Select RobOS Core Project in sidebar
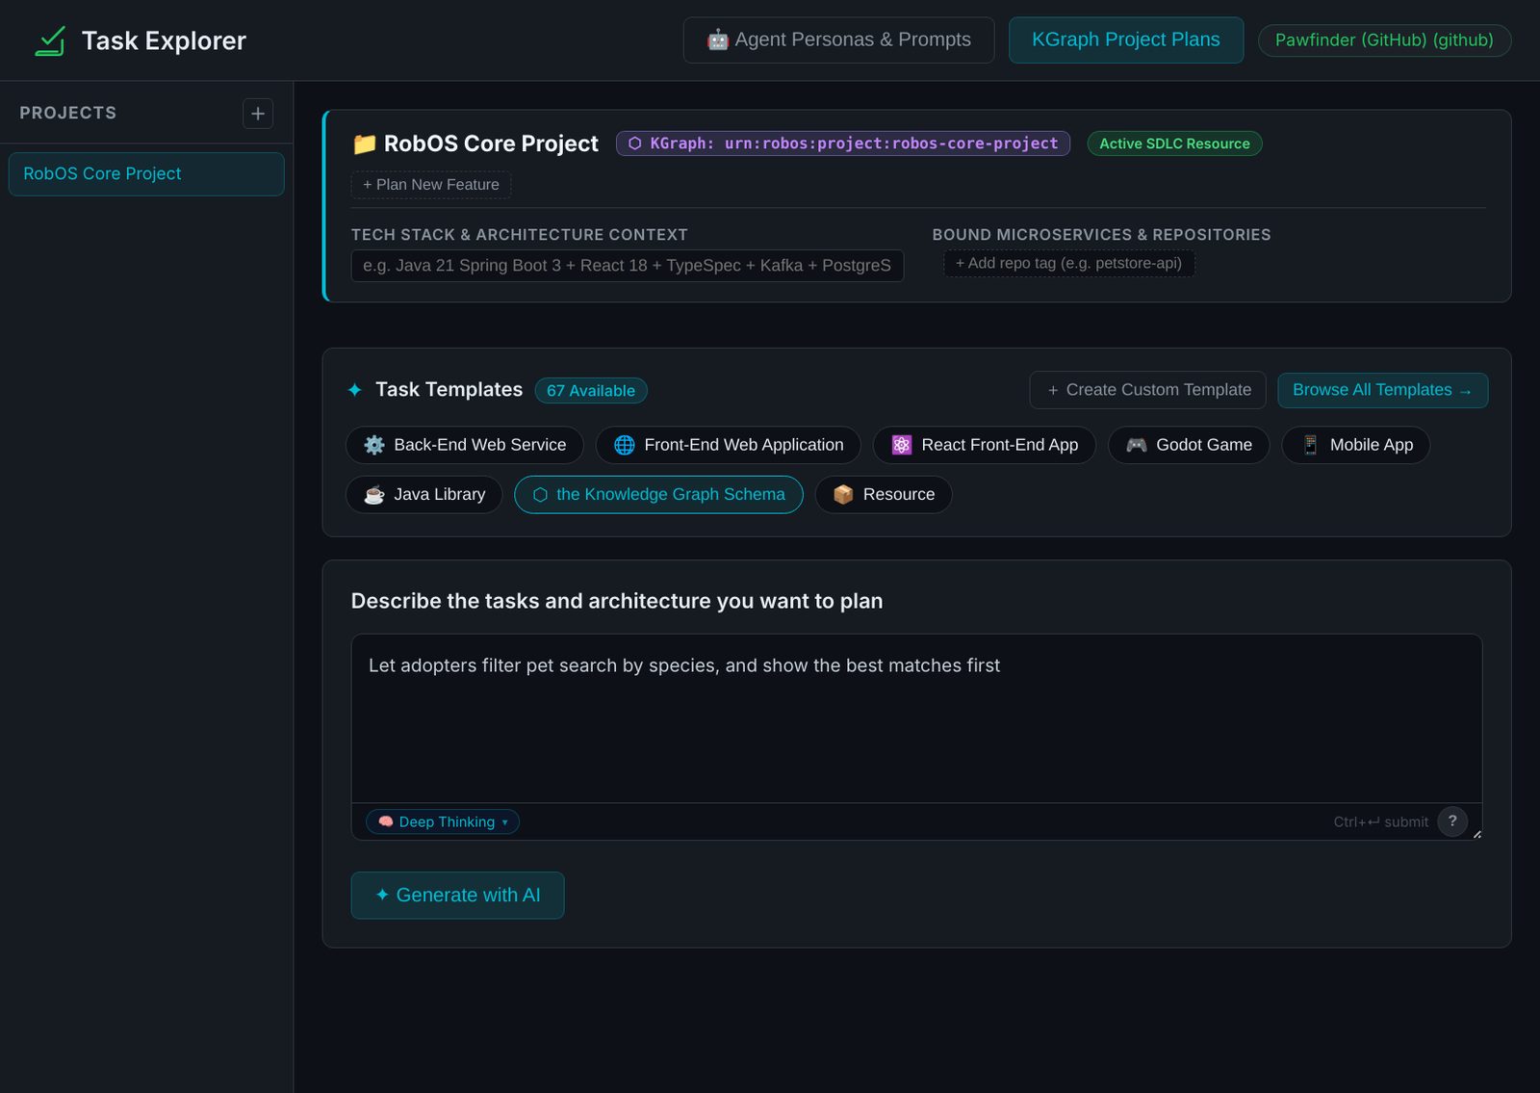 (146, 174)
